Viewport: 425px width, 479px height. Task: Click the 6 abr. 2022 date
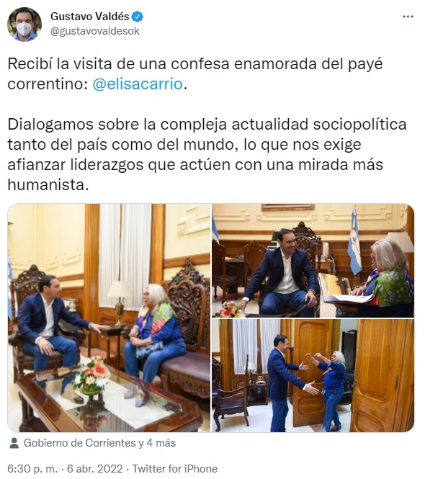click(x=94, y=469)
